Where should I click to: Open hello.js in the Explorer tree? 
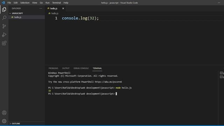[x=27, y=17]
